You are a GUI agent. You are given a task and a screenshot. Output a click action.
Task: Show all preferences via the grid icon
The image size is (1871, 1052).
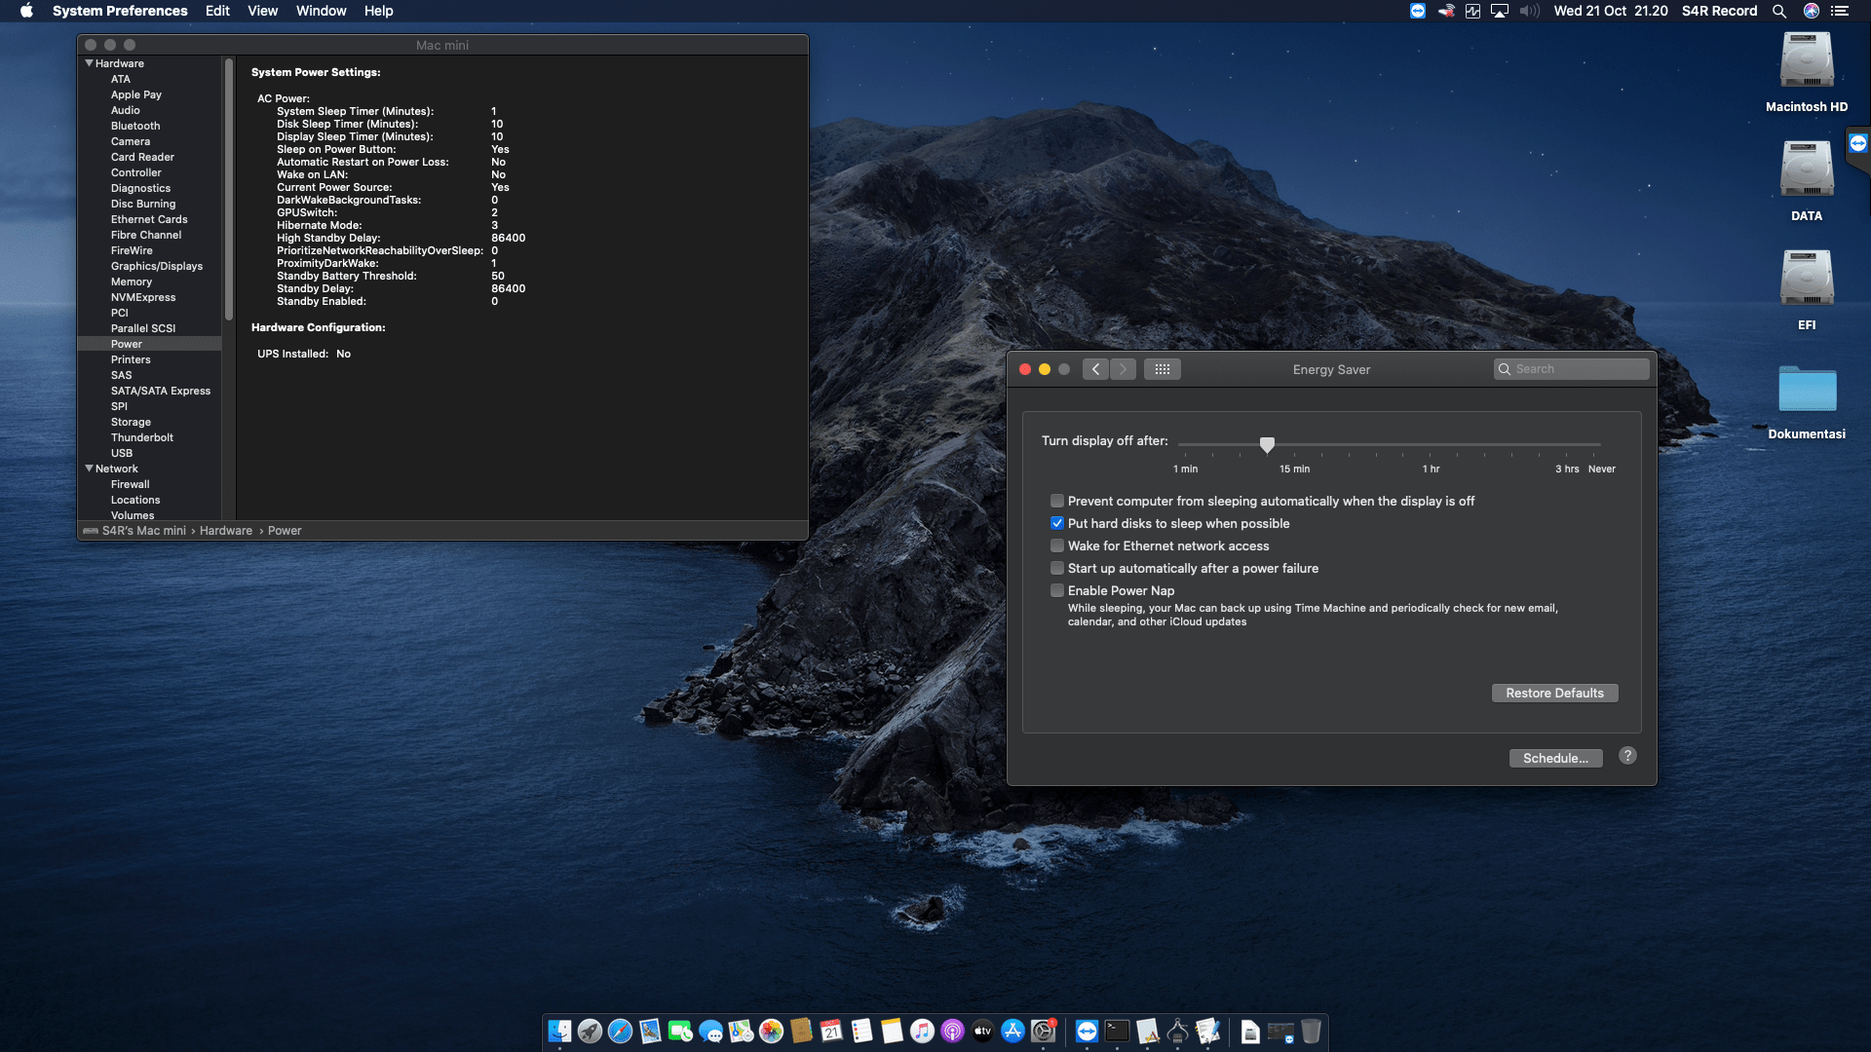point(1163,369)
